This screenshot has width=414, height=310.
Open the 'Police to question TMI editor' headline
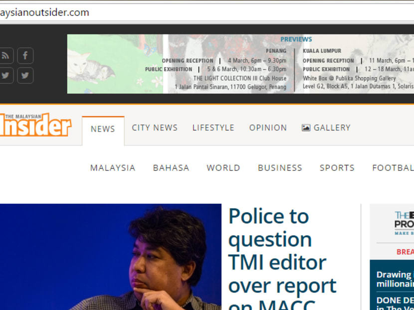tap(282, 251)
